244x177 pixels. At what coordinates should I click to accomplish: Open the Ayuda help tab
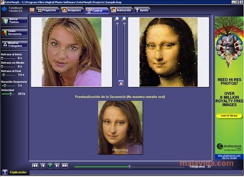[142, 10]
